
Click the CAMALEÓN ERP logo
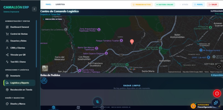click(x=16, y=7)
